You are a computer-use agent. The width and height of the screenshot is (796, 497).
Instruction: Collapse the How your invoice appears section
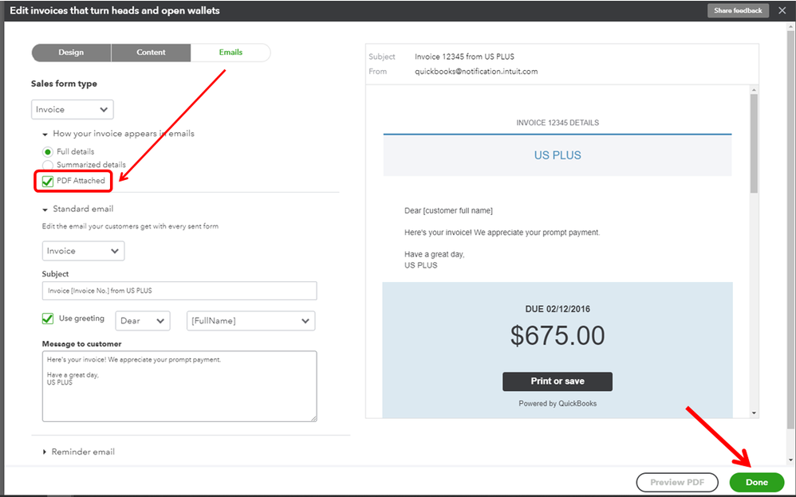[44, 133]
